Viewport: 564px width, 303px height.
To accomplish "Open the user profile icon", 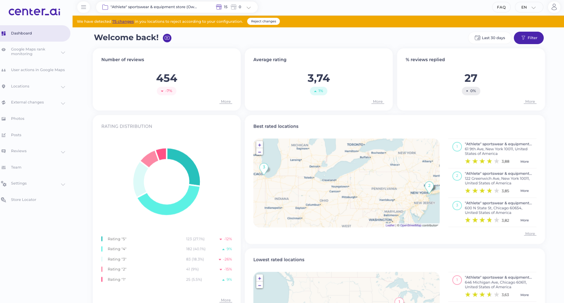I will pyautogui.click(x=554, y=7).
